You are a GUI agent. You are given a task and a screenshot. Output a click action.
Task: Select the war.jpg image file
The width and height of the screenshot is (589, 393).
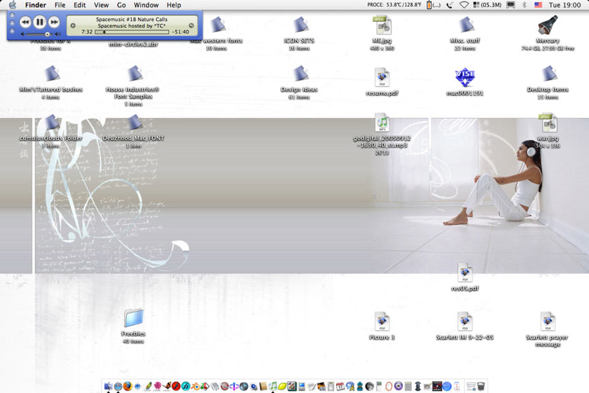click(547, 123)
